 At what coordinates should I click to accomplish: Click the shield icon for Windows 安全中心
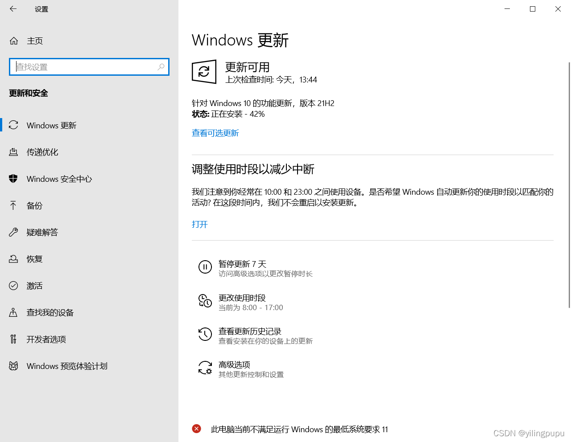pos(13,179)
